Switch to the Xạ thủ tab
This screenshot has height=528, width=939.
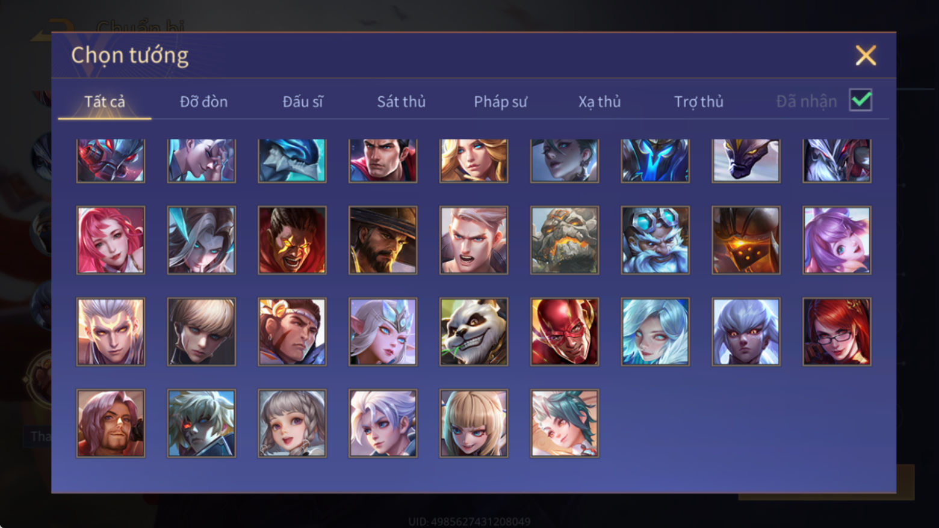tap(600, 102)
